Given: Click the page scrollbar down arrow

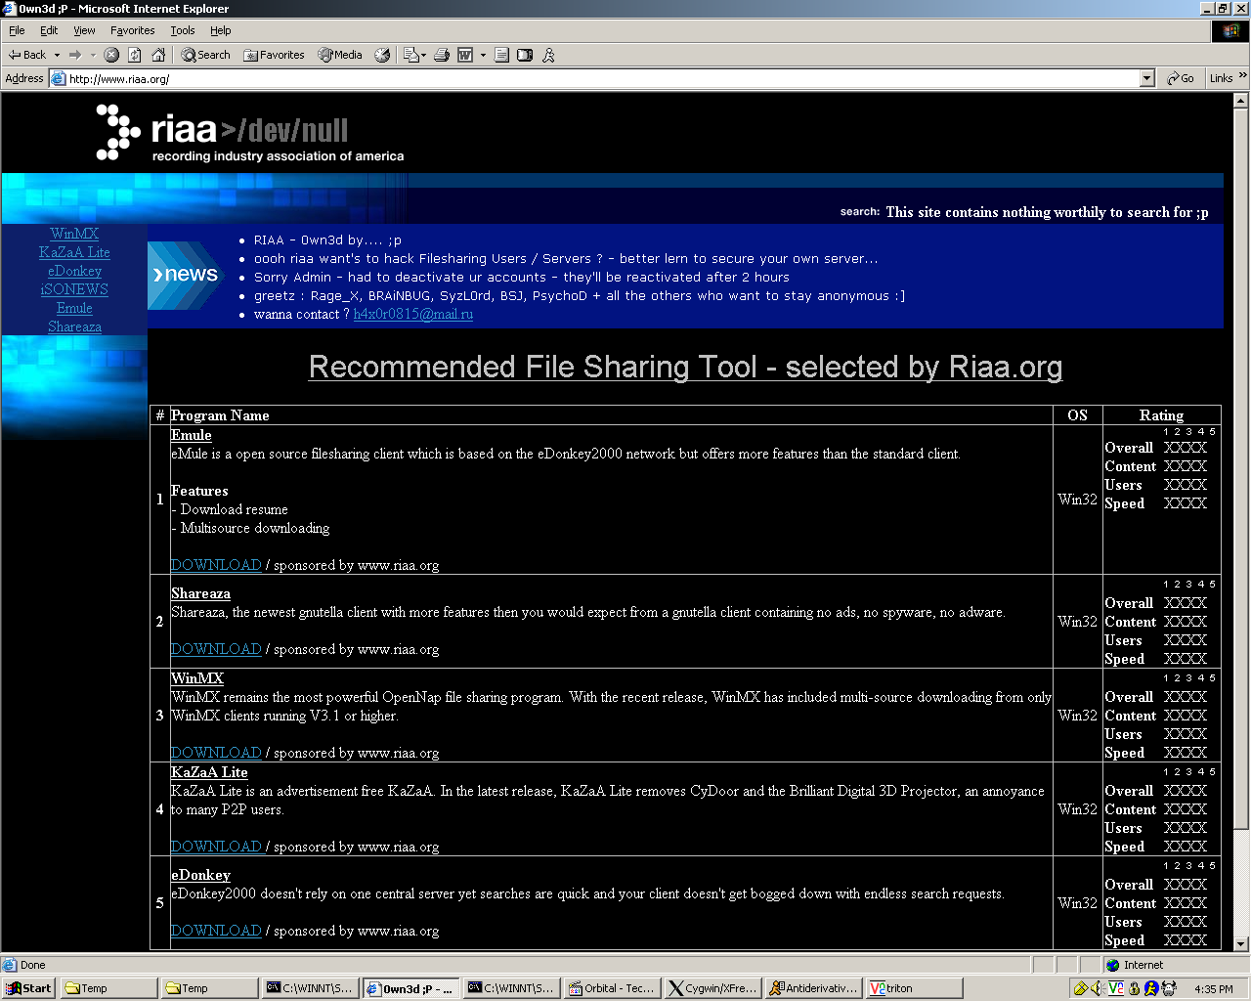Looking at the screenshot, I should point(1241,944).
